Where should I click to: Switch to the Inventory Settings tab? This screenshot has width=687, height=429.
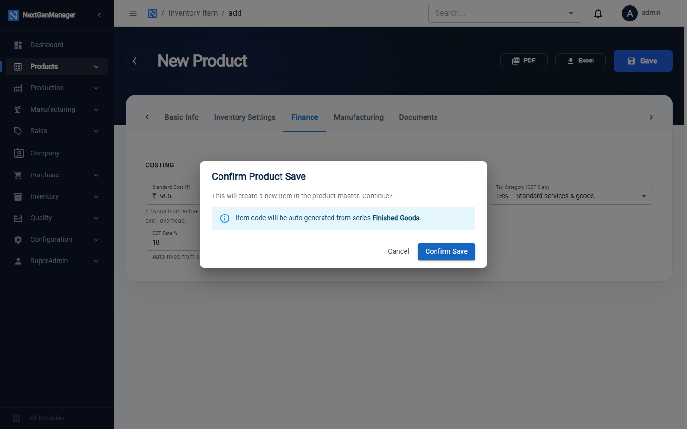coord(245,117)
